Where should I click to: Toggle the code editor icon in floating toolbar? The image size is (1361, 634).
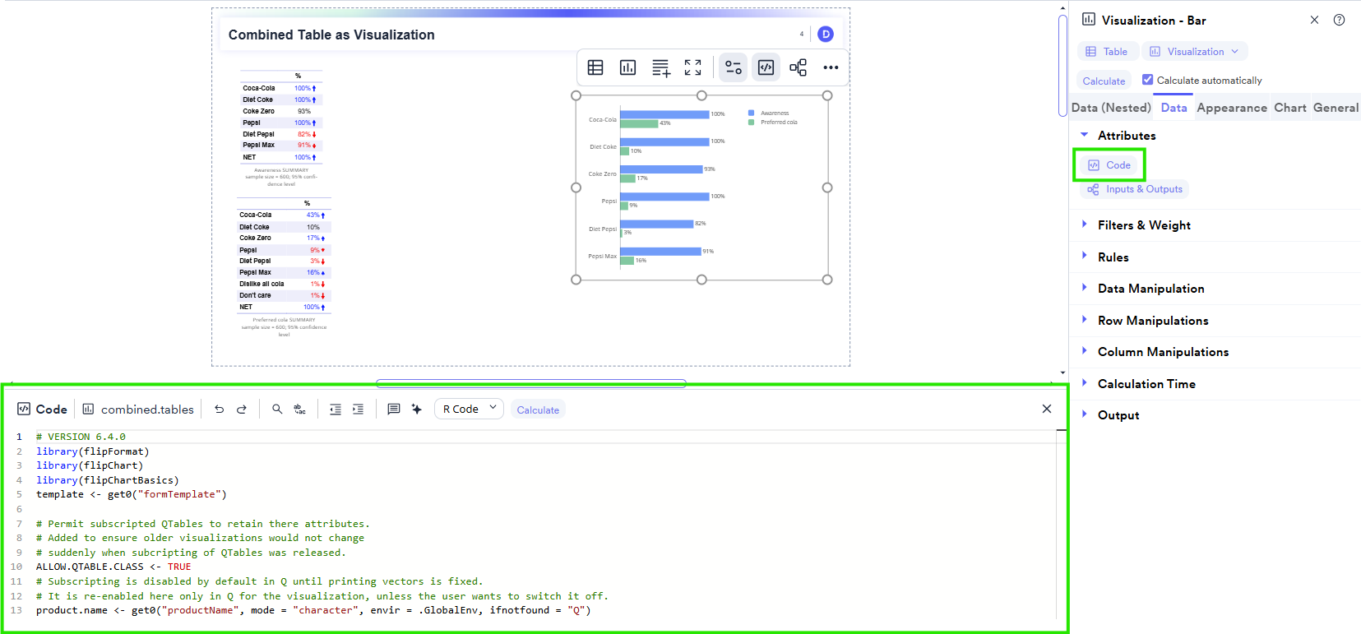[x=766, y=67]
